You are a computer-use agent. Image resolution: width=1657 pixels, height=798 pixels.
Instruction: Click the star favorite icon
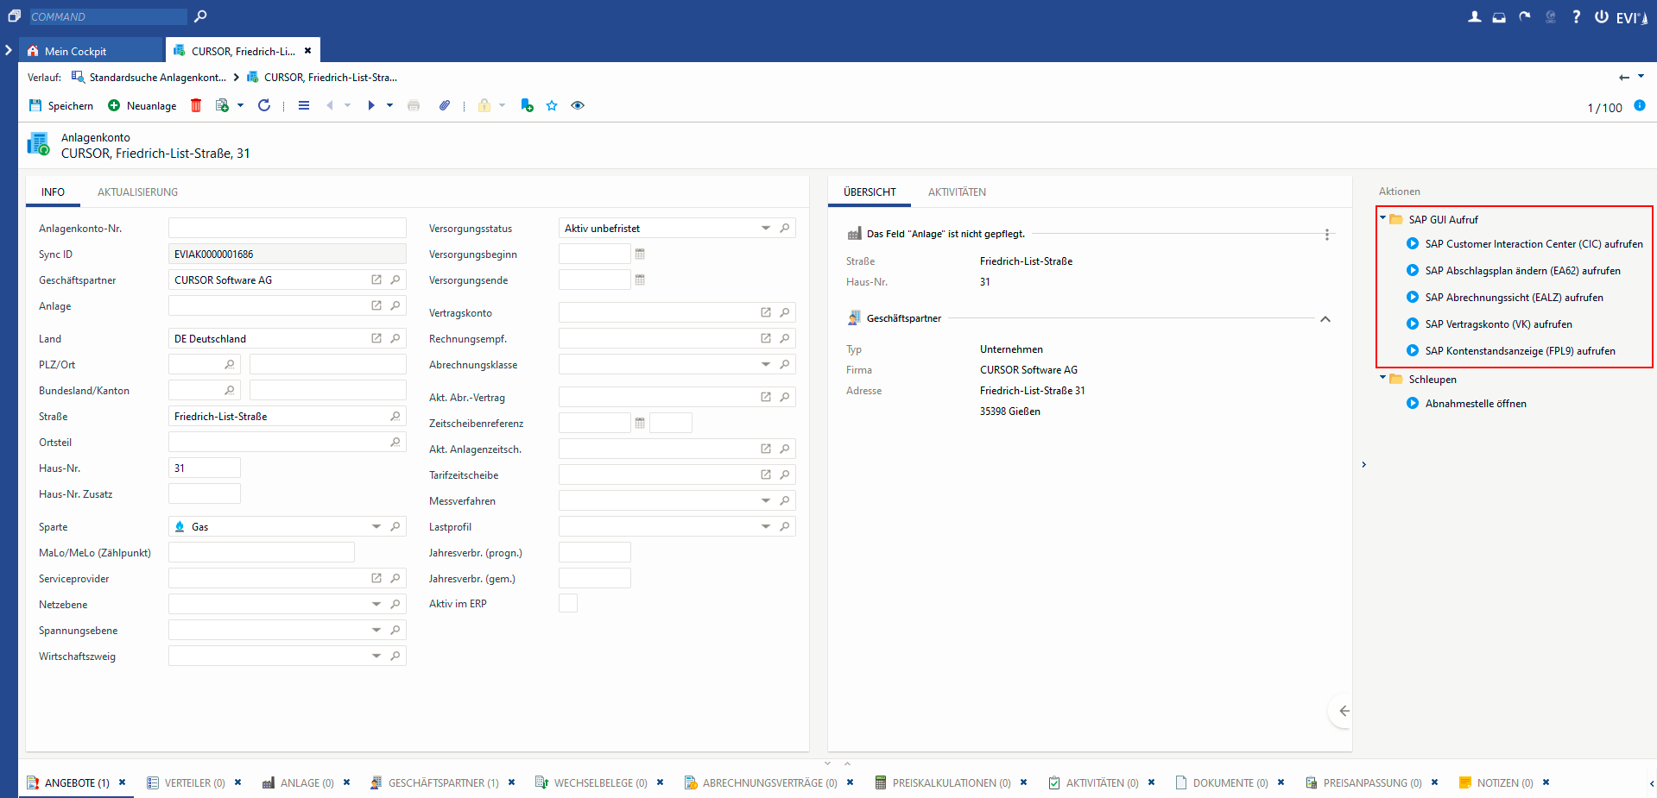click(x=552, y=105)
